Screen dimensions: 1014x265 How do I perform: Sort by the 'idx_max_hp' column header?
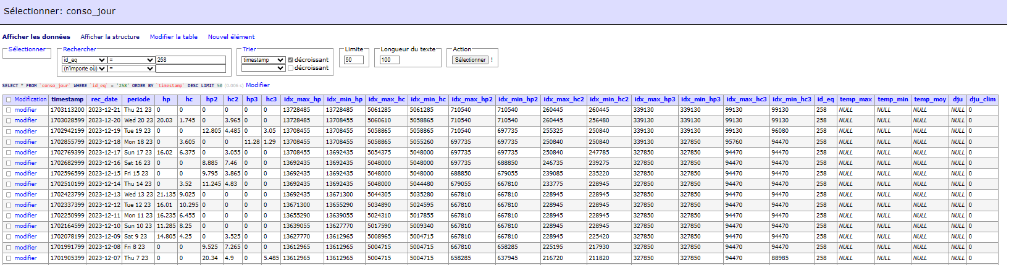[x=303, y=99]
